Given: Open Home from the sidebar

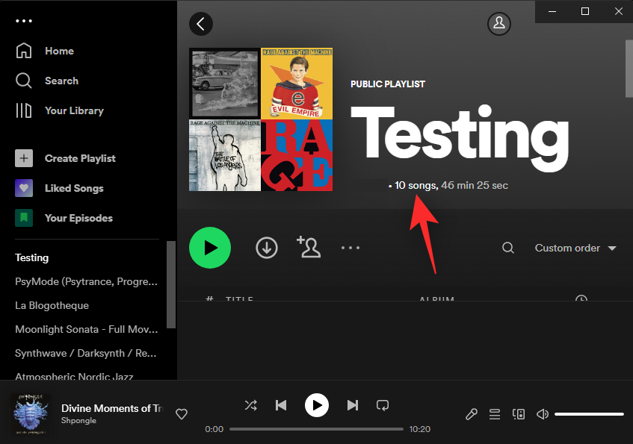Looking at the screenshot, I should tap(60, 51).
